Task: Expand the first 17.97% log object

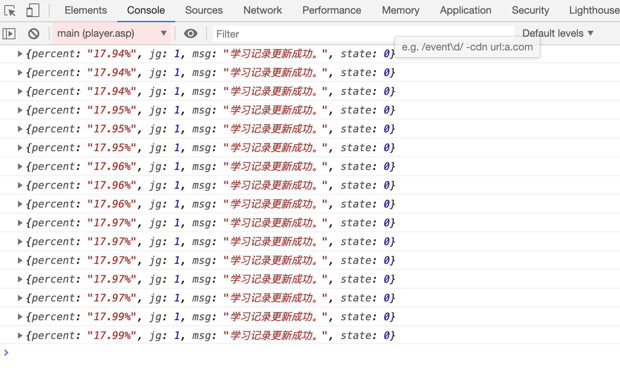Action: tap(20, 223)
